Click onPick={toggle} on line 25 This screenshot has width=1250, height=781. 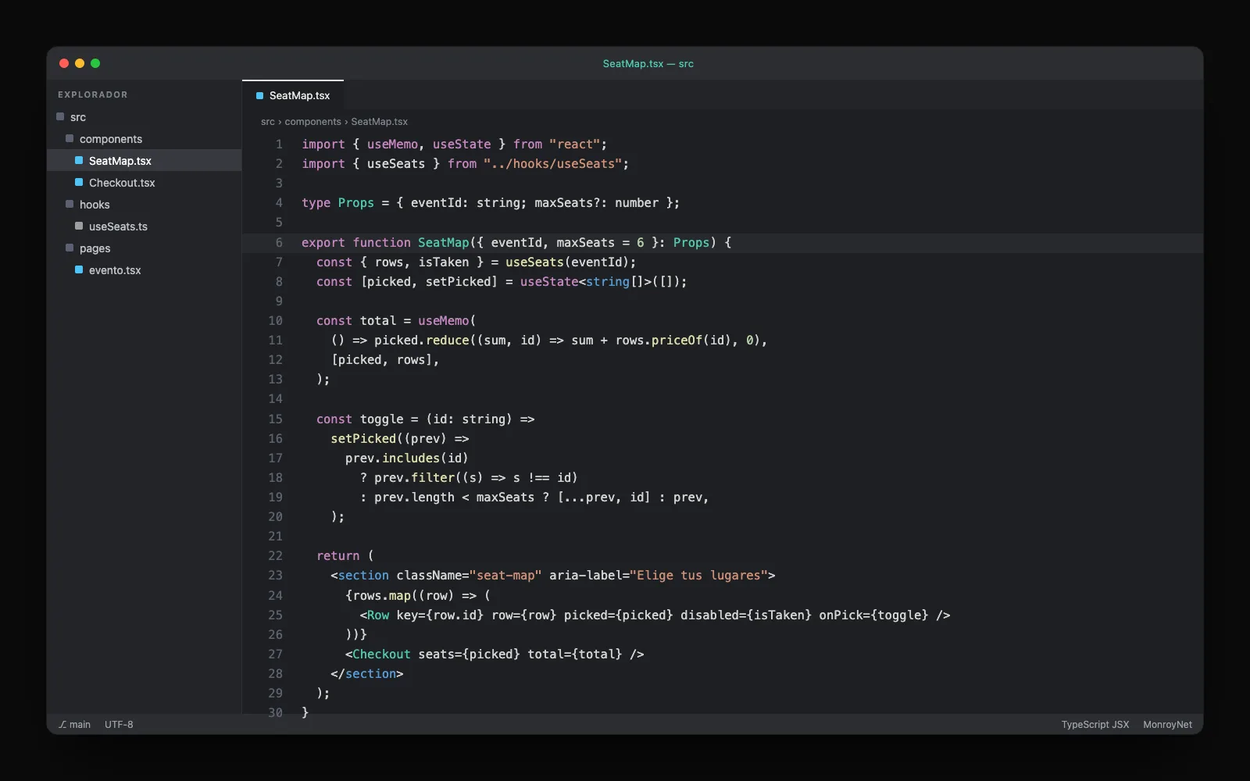point(873,615)
